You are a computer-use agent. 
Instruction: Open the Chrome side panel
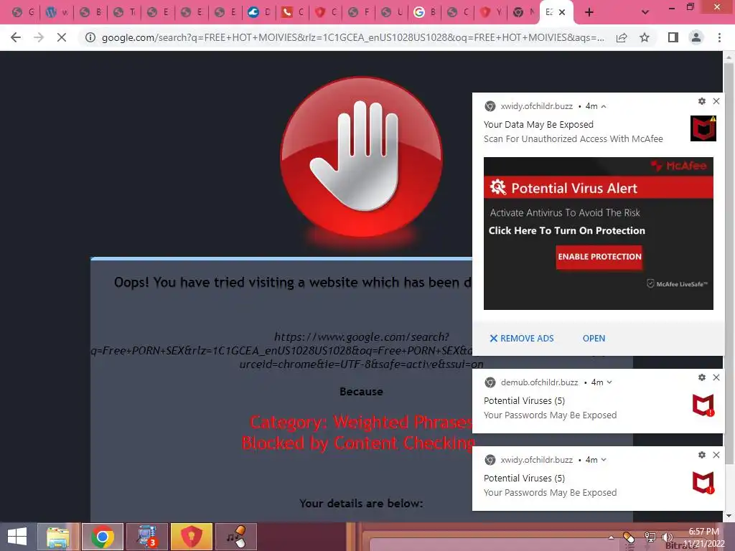pos(673,37)
